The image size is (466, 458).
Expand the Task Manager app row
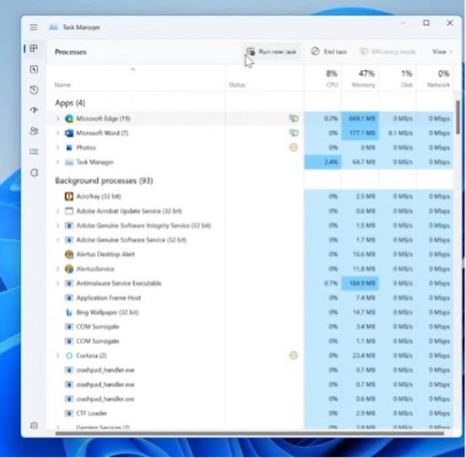(x=57, y=162)
